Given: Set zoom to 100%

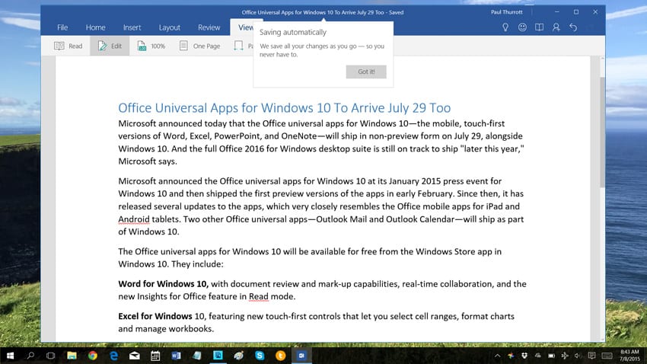Looking at the screenshot, I should click(151, 46).
